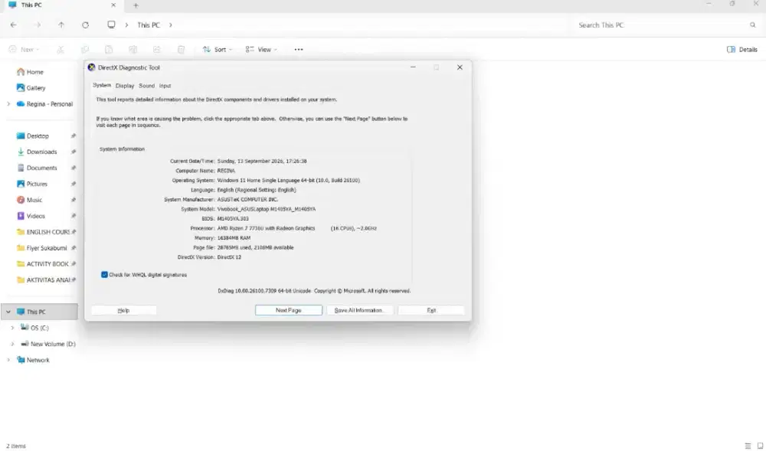This screenshot has height=451, width=766.
Task: Switch to the Display tab
Action: [x=125, y=86]
